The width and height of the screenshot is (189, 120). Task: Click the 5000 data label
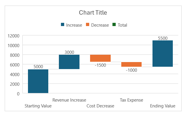pos(38,67)
